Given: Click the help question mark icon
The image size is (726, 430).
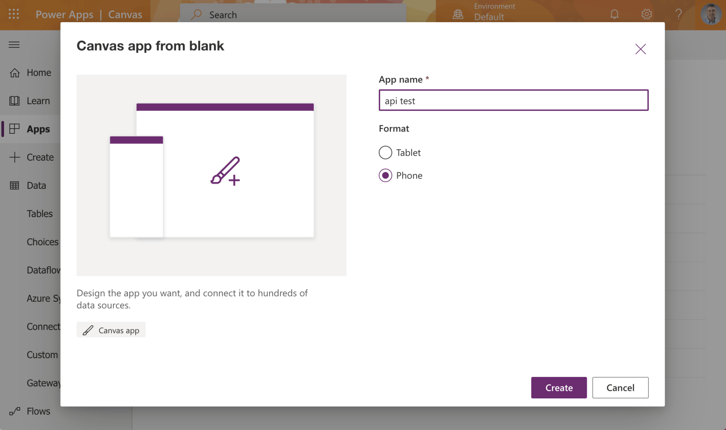Looking at the screenshot, I should (x=679, y=15).
